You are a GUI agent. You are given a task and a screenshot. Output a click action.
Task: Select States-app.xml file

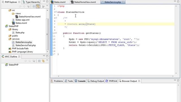tap(22, 20)
